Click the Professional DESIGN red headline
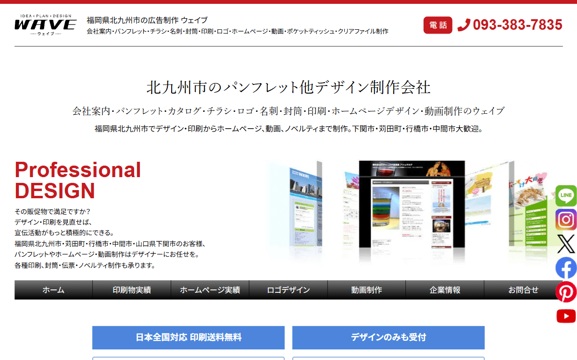This screenshot has width=577, height=360. (78, 180)
